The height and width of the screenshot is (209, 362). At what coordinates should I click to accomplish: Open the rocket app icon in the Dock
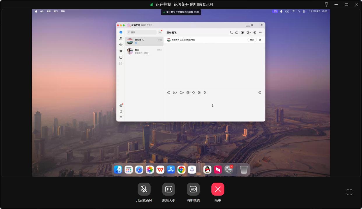[x=192, y=169]
